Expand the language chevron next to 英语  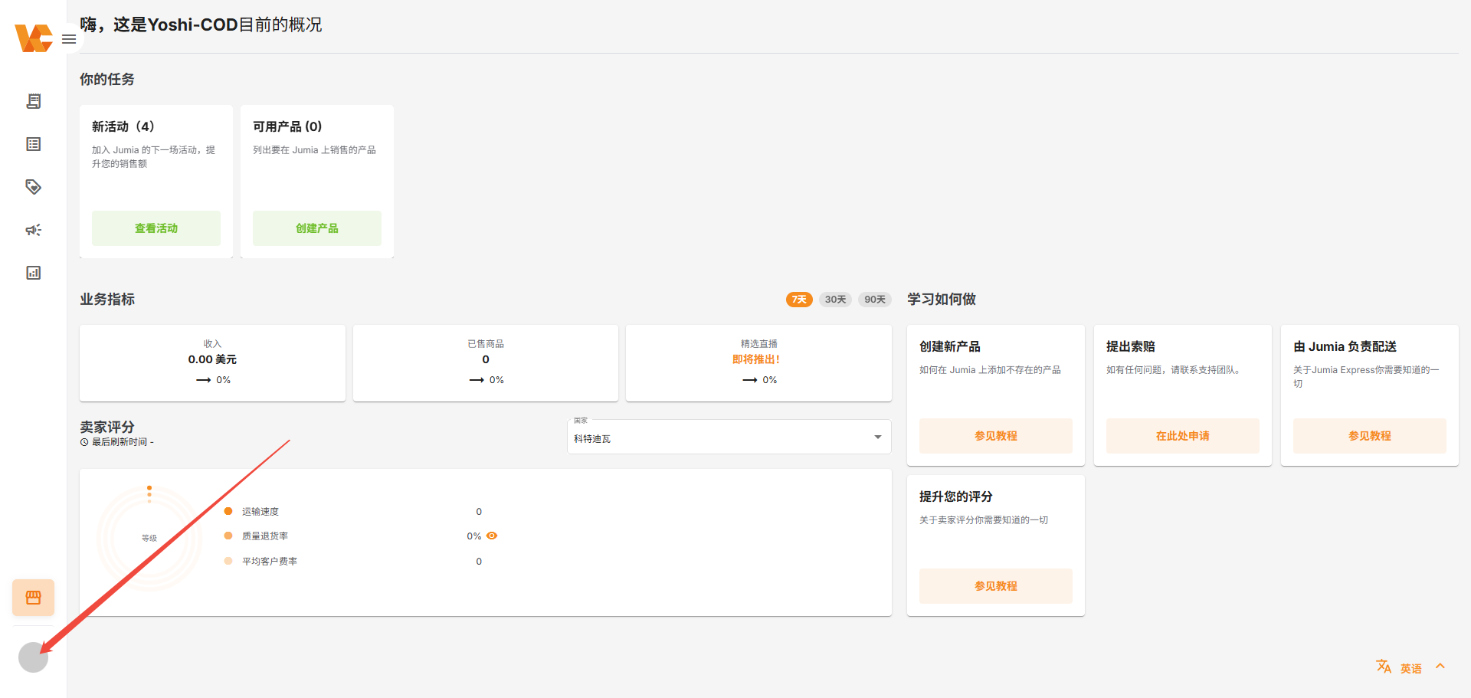pos(1440,667)
